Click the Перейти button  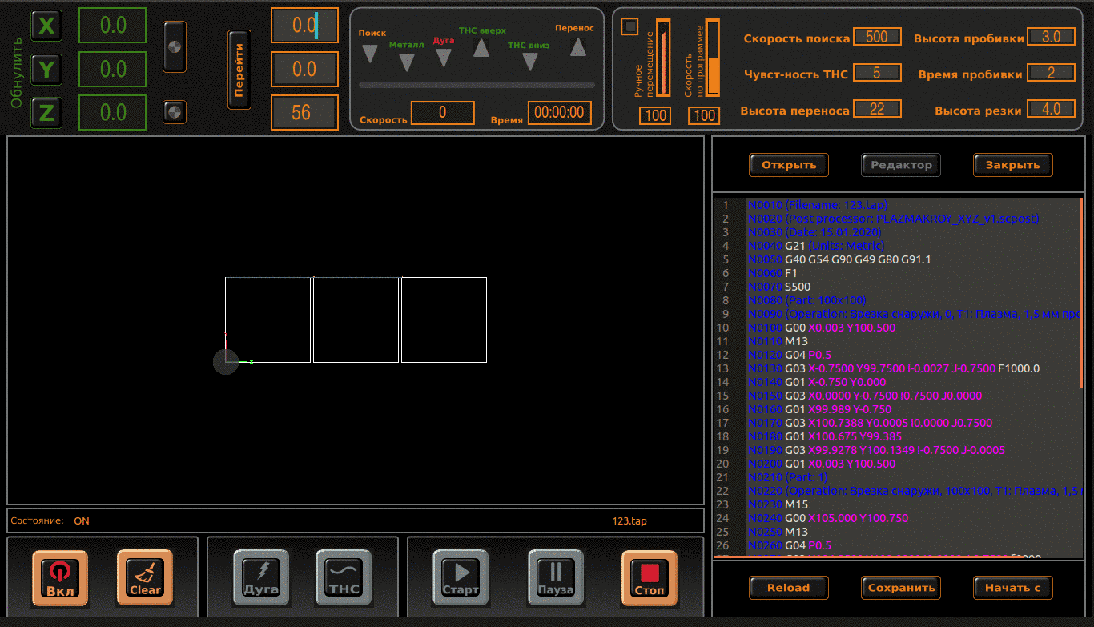[x=239, y=70]
